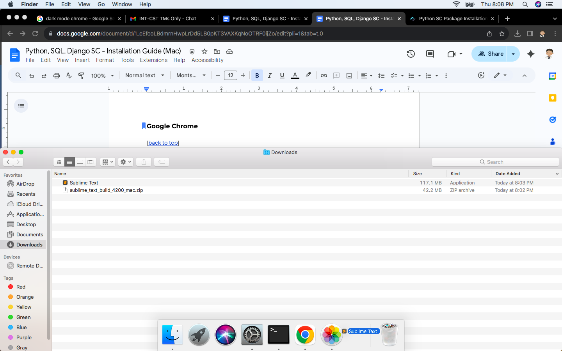Viewport: 562px width, 351px height.
Task: Open the text color picker
Action: click(x=295, y=76)
